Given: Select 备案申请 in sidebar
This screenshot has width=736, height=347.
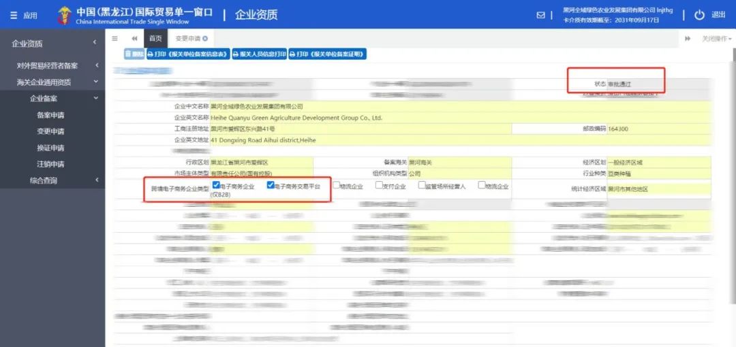Looking at the screenshot, I should tap(50, 116).
